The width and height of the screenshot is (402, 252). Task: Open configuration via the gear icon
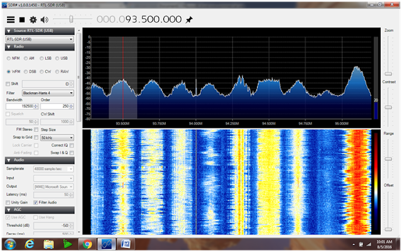(x=33, y=19)
